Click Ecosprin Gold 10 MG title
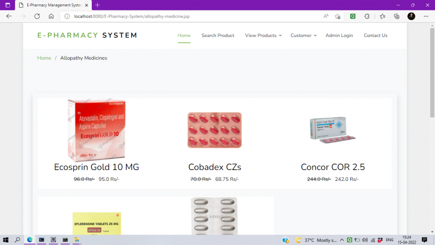 pyautogui.click(x=97, y=167)
